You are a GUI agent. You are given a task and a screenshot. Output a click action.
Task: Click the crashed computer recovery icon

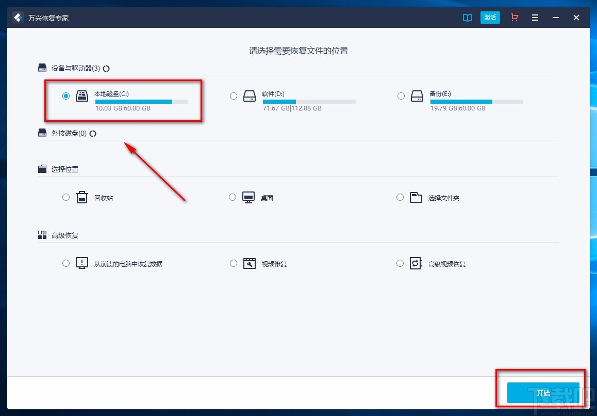pyautogui.click(x=82, y=263)
